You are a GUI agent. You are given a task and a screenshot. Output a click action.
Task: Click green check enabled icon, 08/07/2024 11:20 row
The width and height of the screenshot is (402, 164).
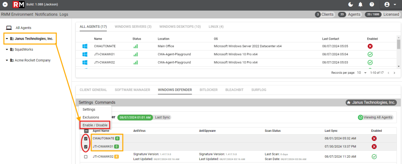[x=374, y=156]
